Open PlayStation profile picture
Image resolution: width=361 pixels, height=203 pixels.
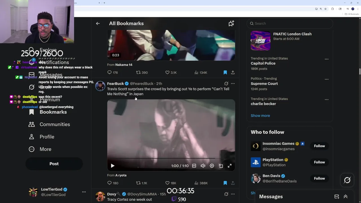pyautogui.click(x=256, y=162)
